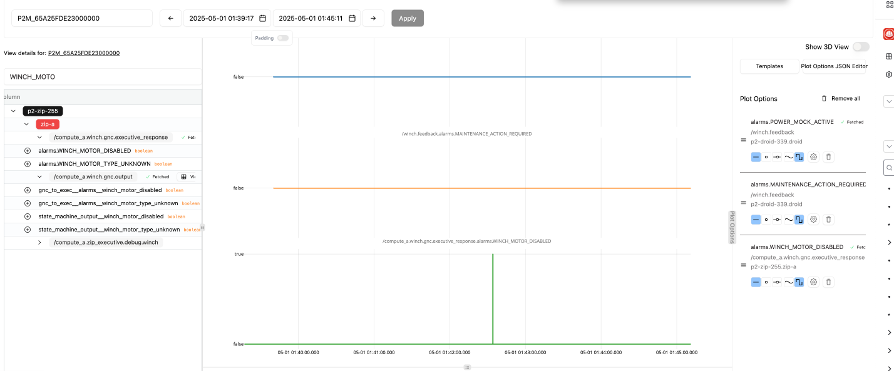
Task: Select smooth curve style for POWER_MOCK_ACTIVE
Action: pos(788,157)
